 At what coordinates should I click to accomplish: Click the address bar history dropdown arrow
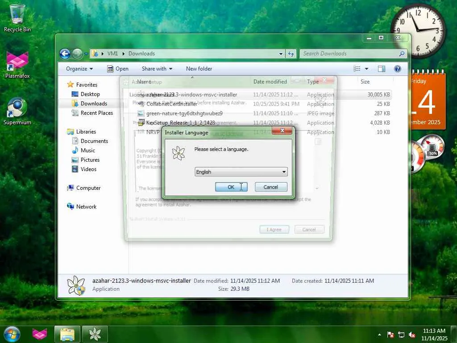pyautogui.click(x=281, y=54)
